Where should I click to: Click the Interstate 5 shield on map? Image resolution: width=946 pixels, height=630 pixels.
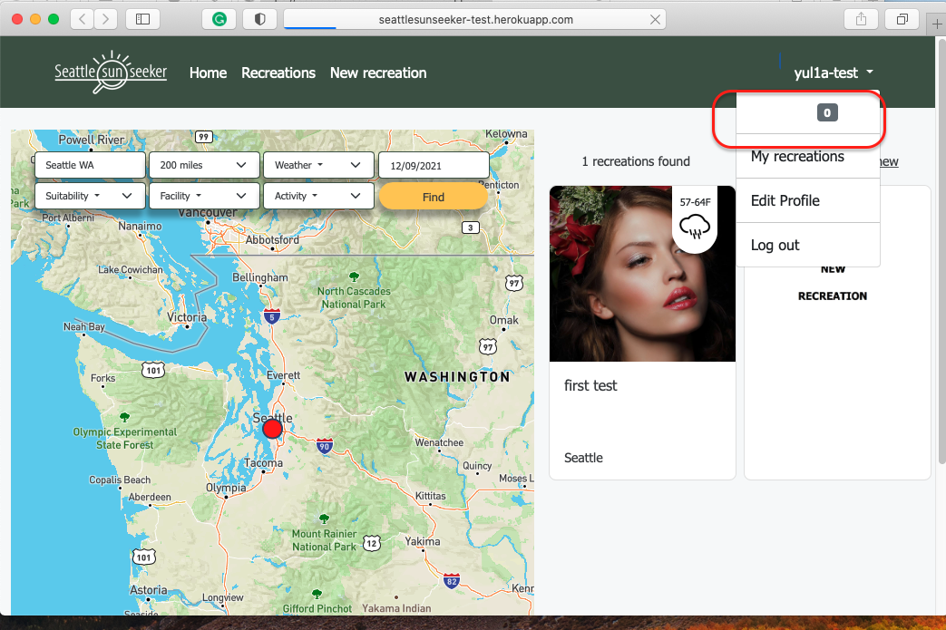tap(271, 315)
